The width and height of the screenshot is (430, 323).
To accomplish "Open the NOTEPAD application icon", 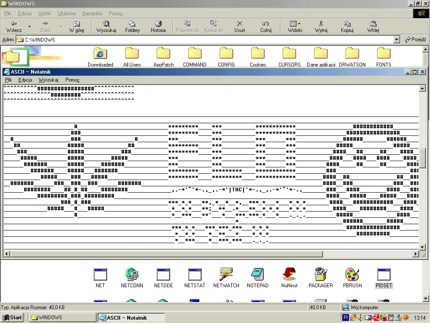I will tap(257, 275).
